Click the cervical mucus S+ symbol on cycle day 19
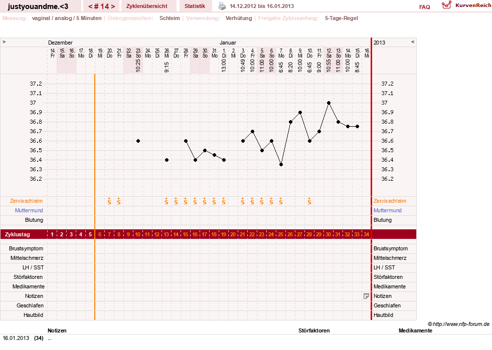 [223, 201]
